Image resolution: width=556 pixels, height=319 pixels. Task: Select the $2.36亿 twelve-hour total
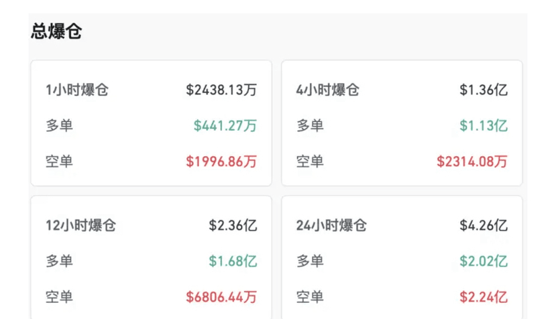tap(233, 225)
